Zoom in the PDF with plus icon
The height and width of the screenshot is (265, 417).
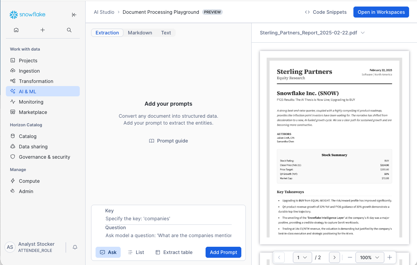coord(389,257)
